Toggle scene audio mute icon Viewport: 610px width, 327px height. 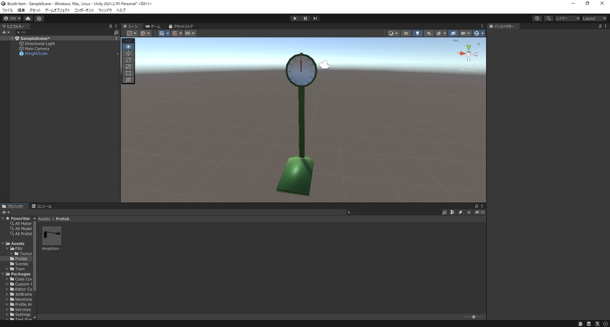[x=429, y=33]
